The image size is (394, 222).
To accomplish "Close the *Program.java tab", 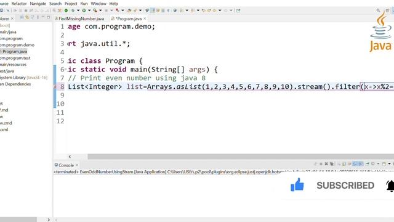I will click(x=145, y=18).
